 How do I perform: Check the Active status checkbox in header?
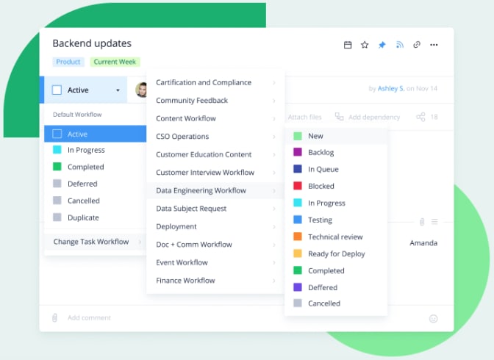click(x=57, y=90)
